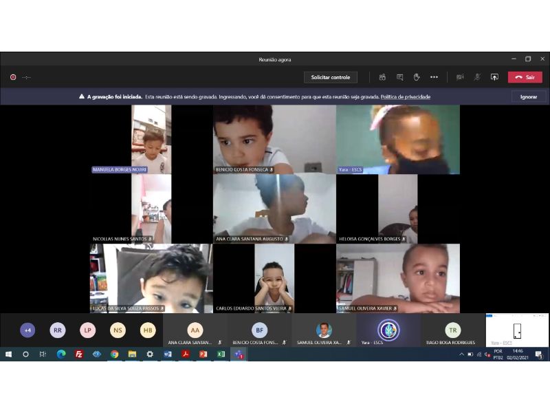Open the Política de privacidade link
The height and width of the screenshot is (413, 550).
405,97
